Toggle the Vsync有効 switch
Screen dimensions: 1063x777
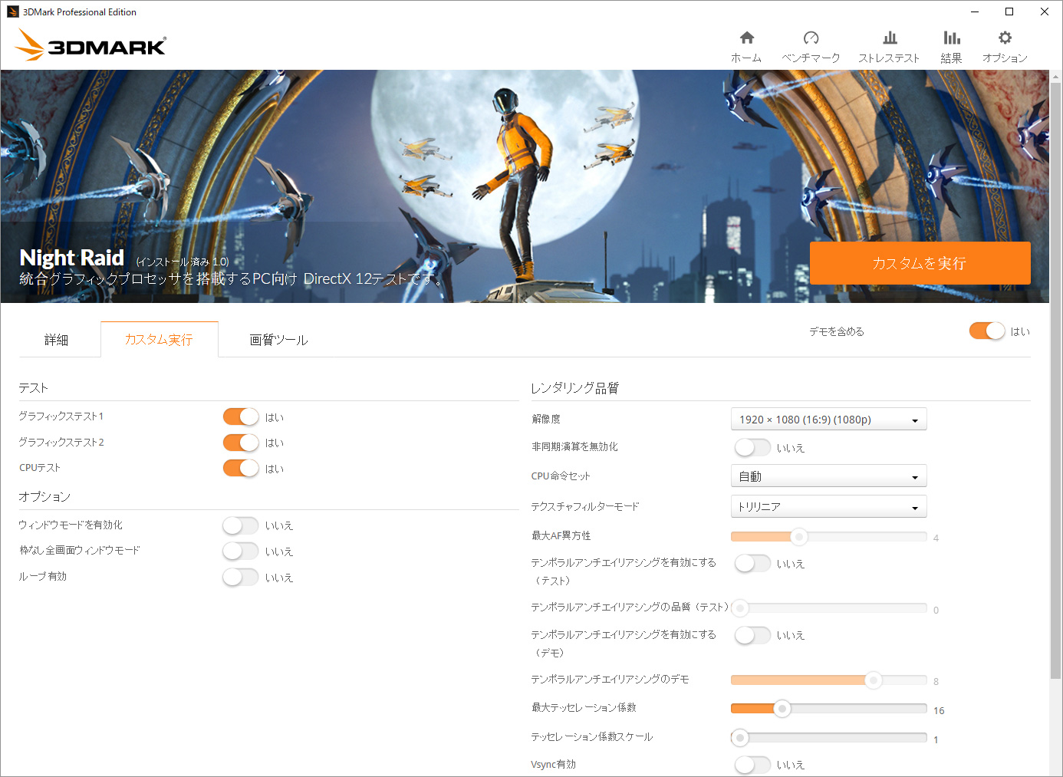pyautogui.click(x=752, y=765)
